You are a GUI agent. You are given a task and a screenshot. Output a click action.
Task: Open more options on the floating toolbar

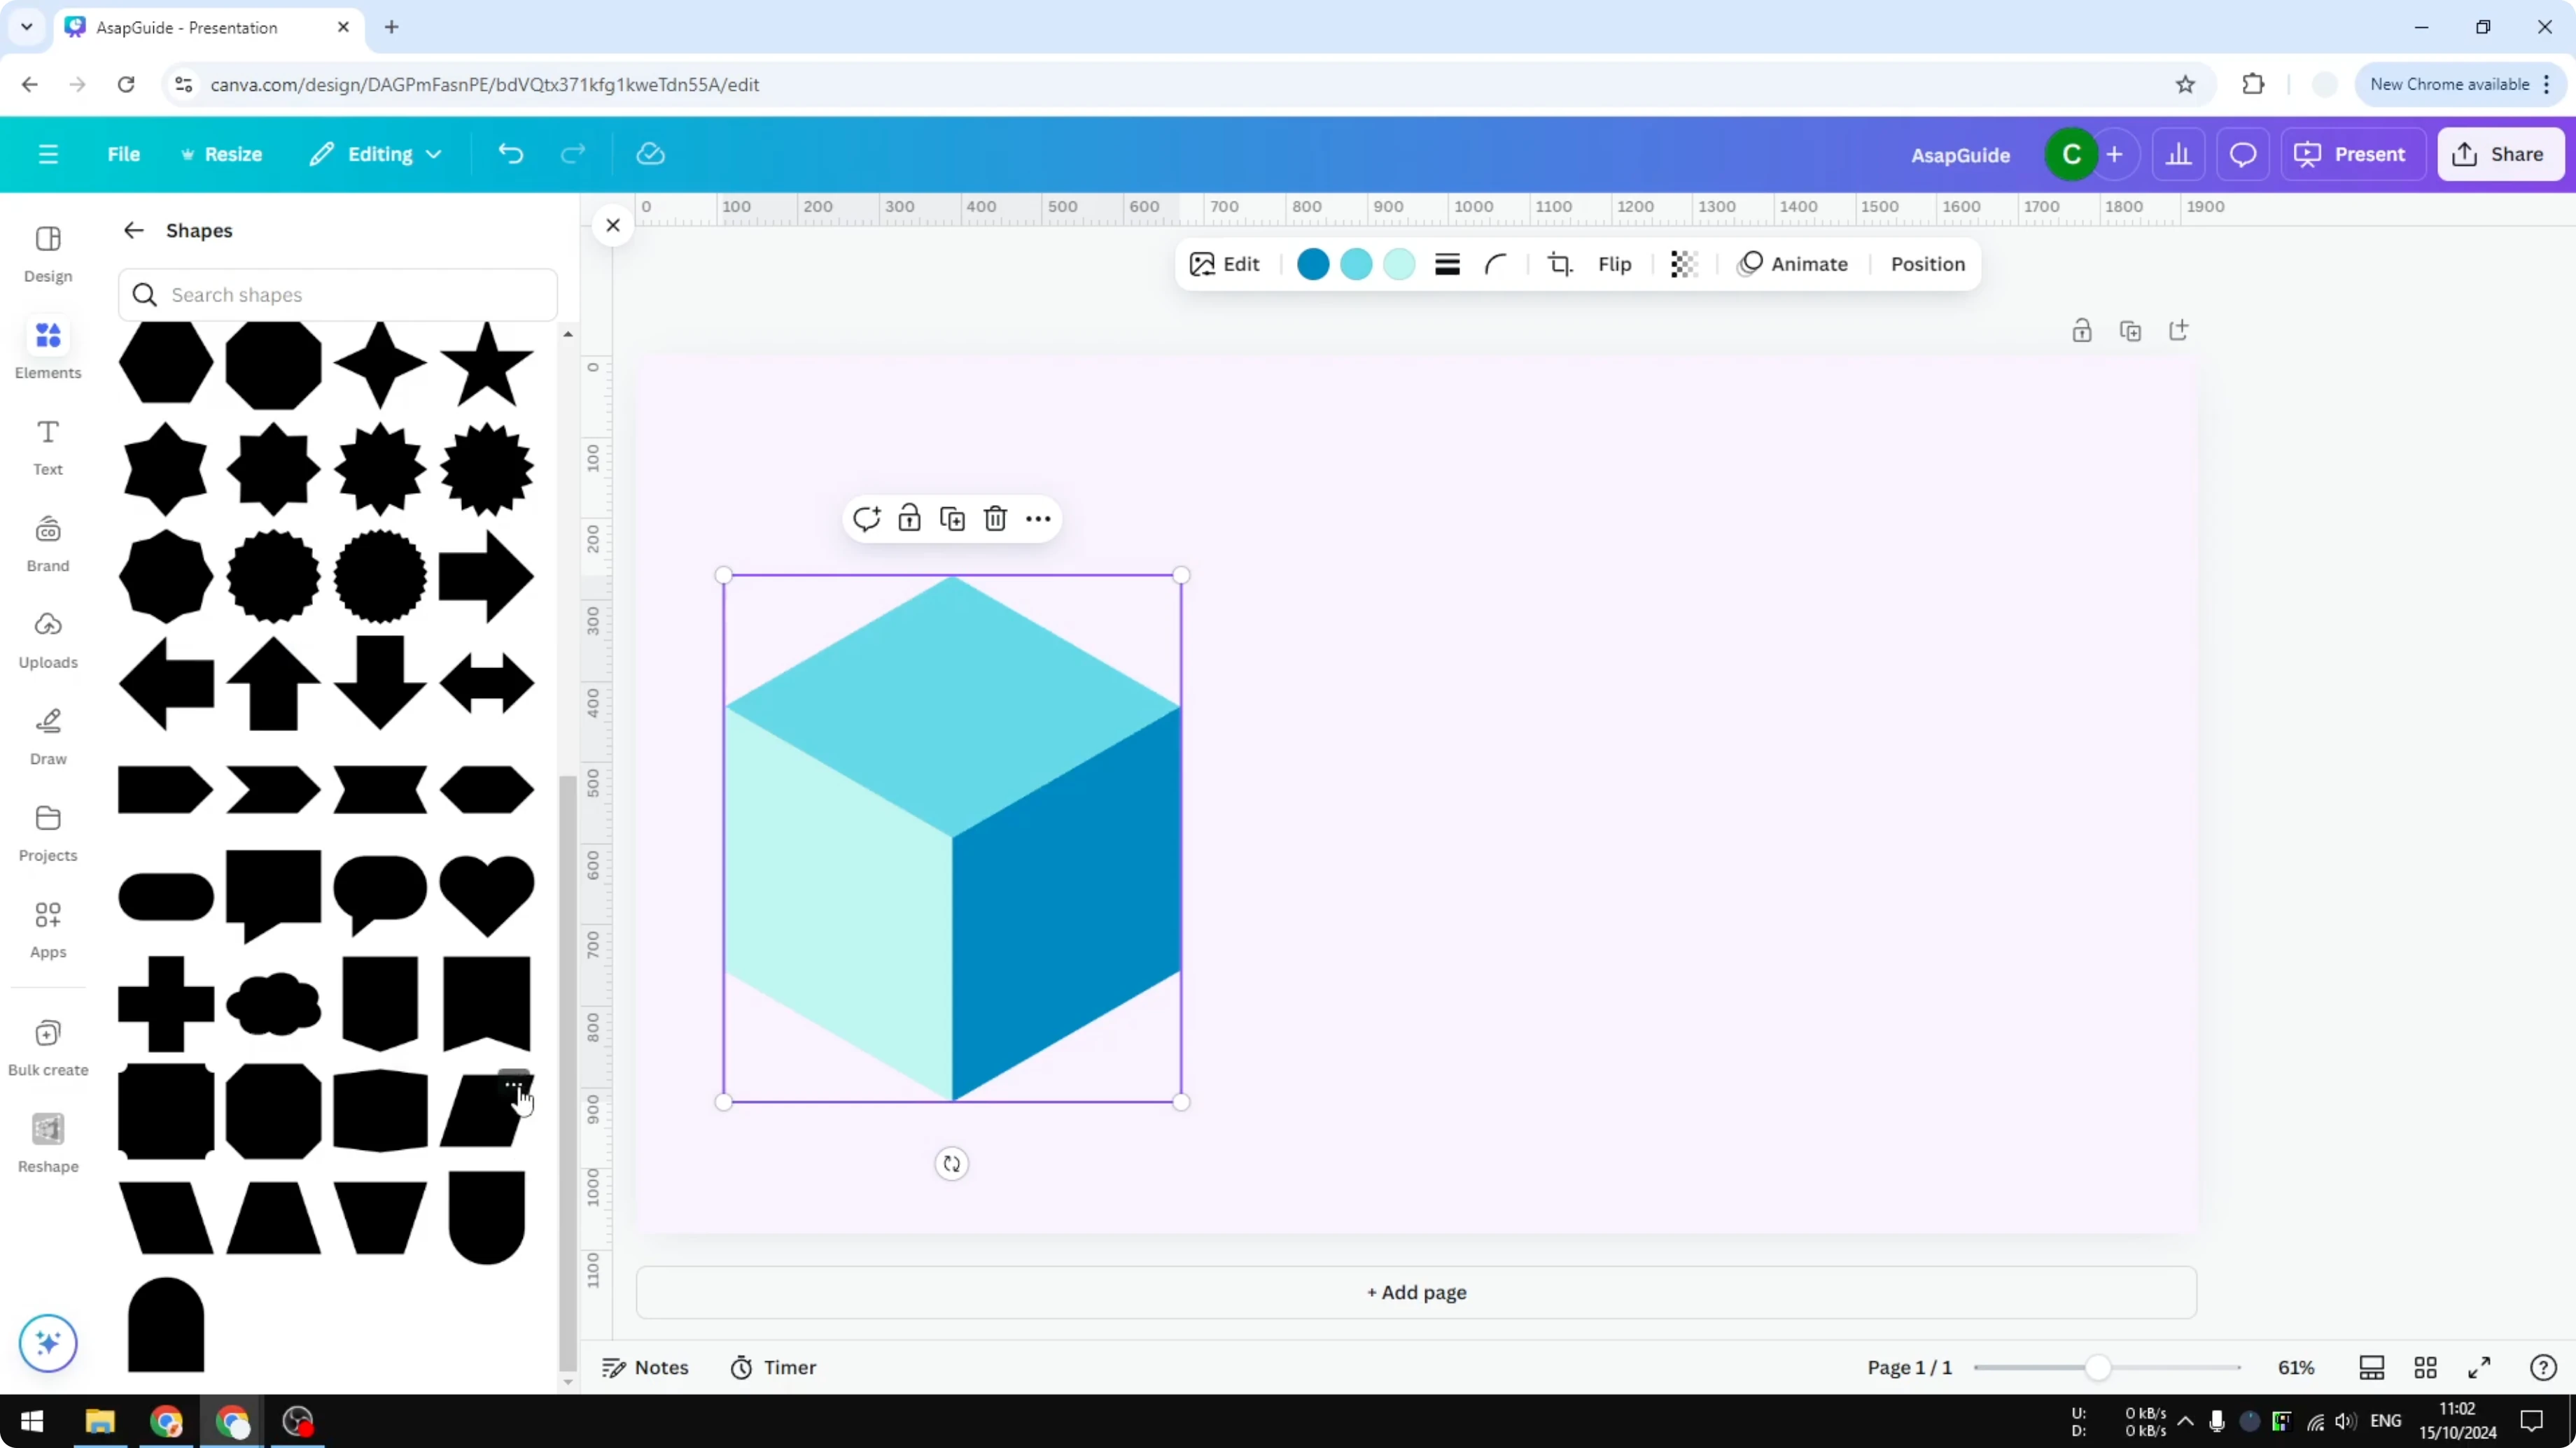point(1038,518)
